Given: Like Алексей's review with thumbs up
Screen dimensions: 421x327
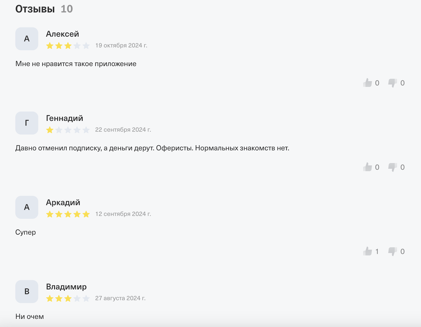Looking at the screenshot, I should [x=368, y=83].
